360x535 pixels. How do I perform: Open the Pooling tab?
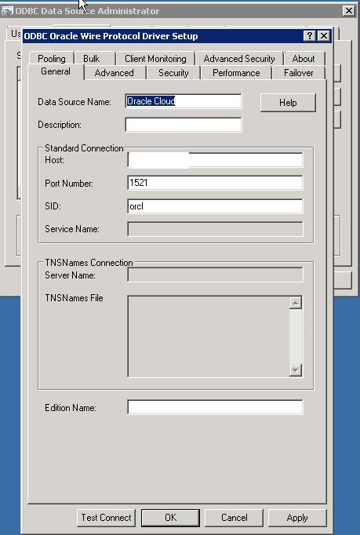point(52,59)
